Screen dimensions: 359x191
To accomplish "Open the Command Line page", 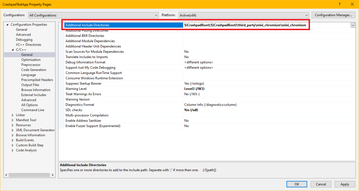I will 32,110.
